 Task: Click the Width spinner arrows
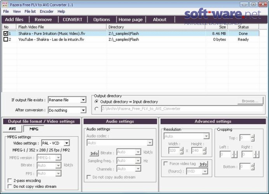[x=182, y=151]
